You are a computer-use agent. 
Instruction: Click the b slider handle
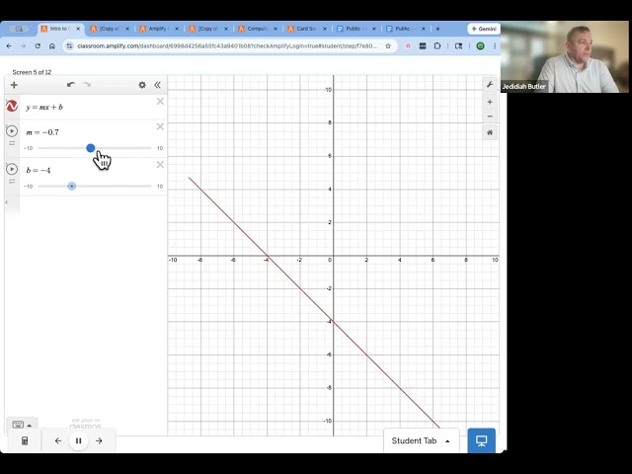72,187
